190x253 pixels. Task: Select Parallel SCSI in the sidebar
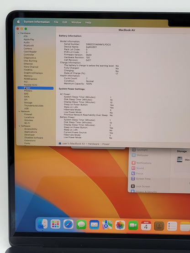(31, 85)
